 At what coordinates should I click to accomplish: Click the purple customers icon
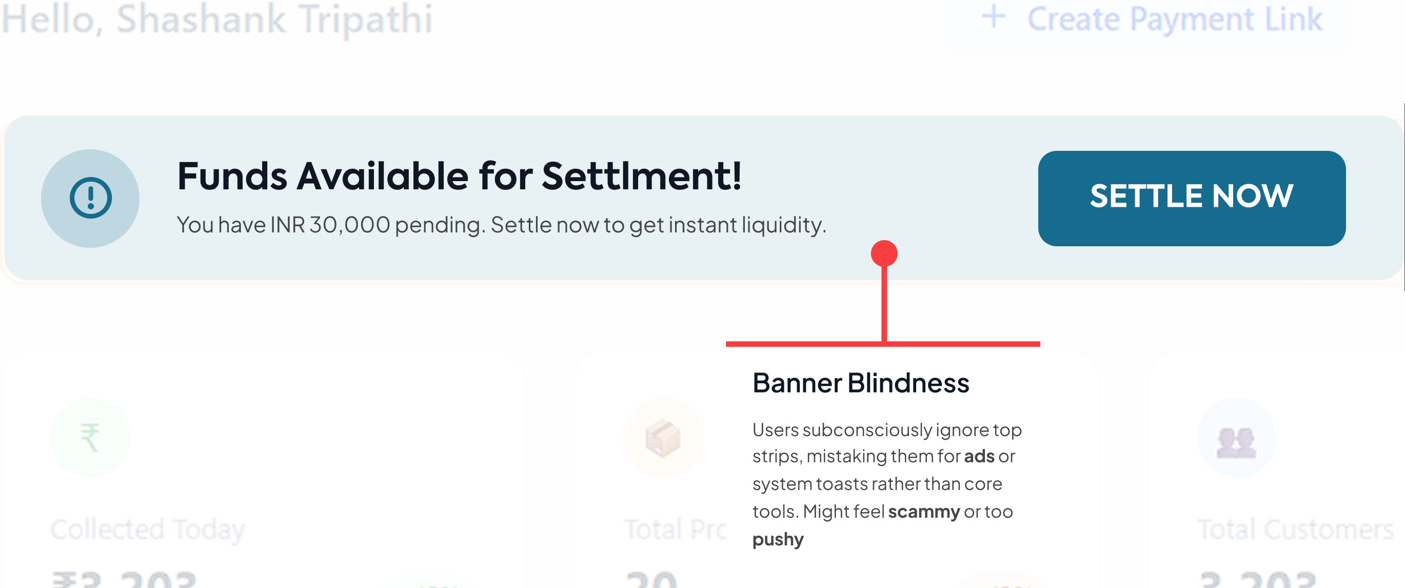click(x=1236, y=439)
